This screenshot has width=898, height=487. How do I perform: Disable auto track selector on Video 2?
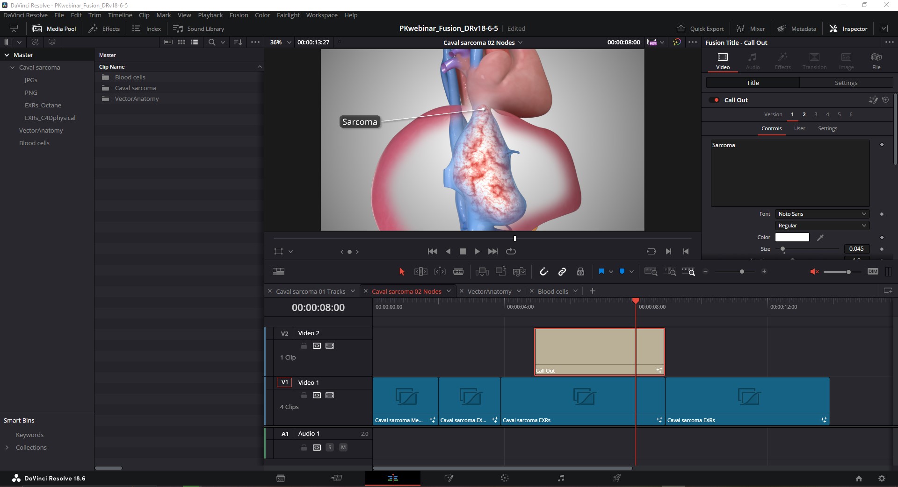(x=317, y=346)
